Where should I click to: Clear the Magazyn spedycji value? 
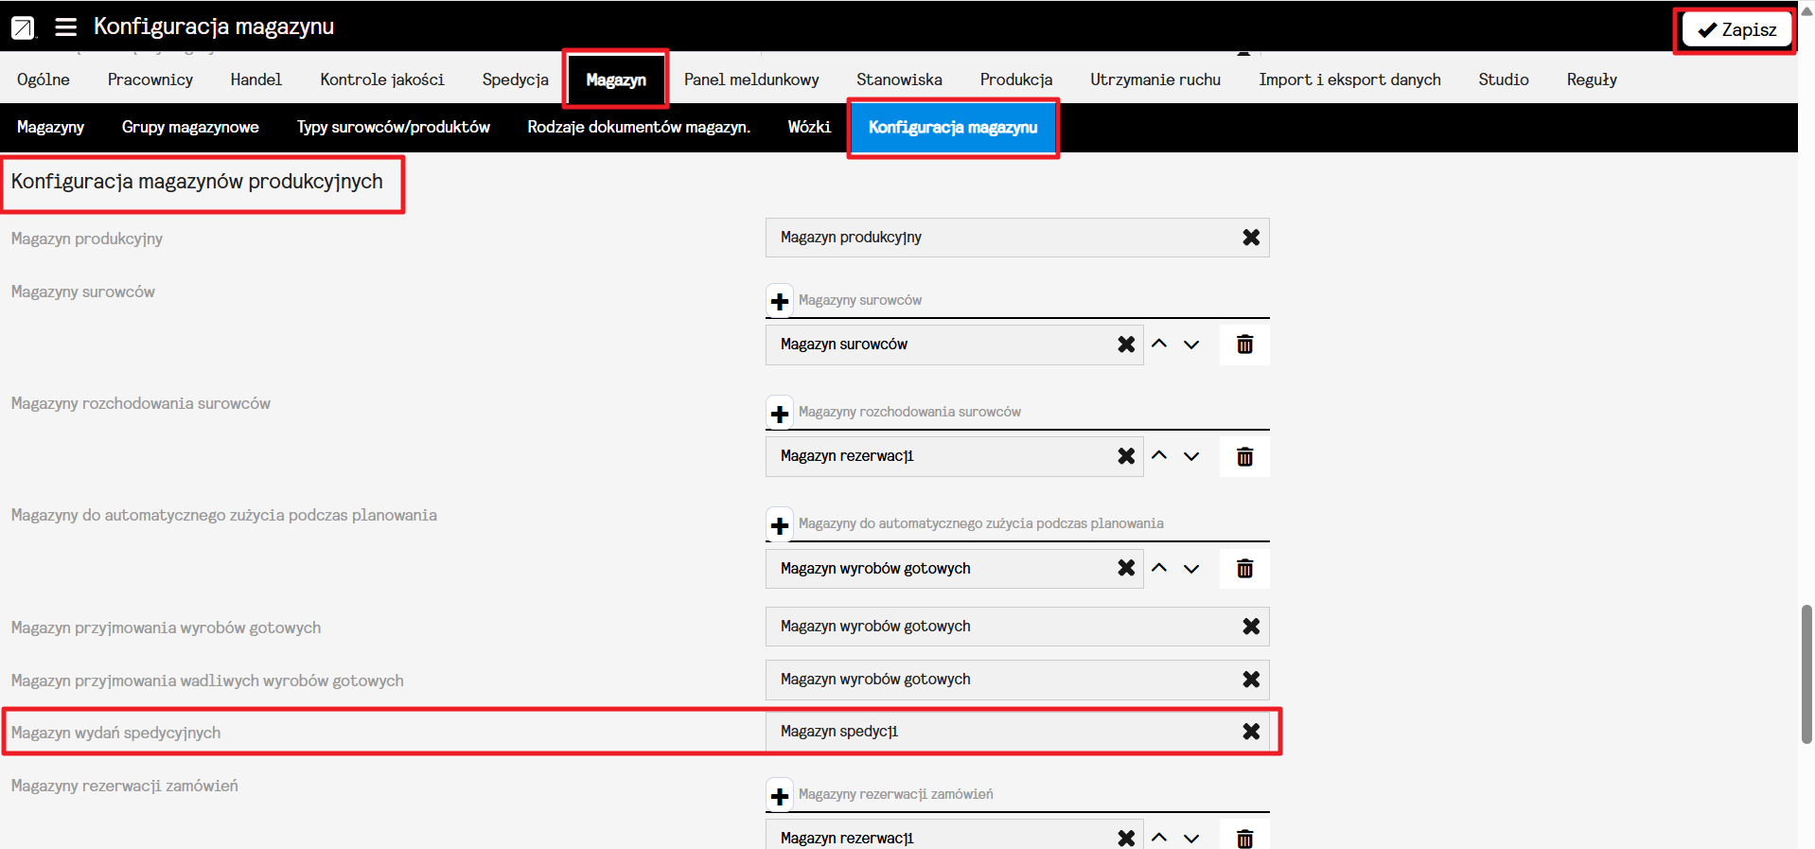click(1251, 732)
